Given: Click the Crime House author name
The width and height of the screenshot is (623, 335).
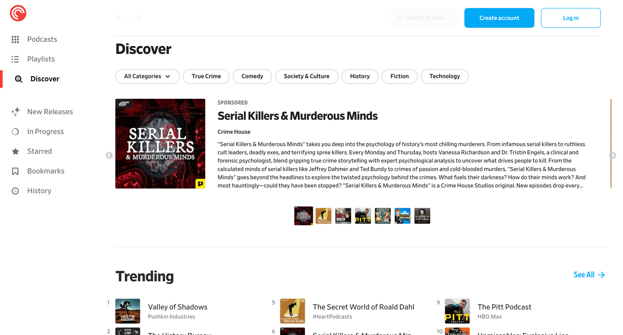Looking at the screenshot, I should tap(234, 132).
